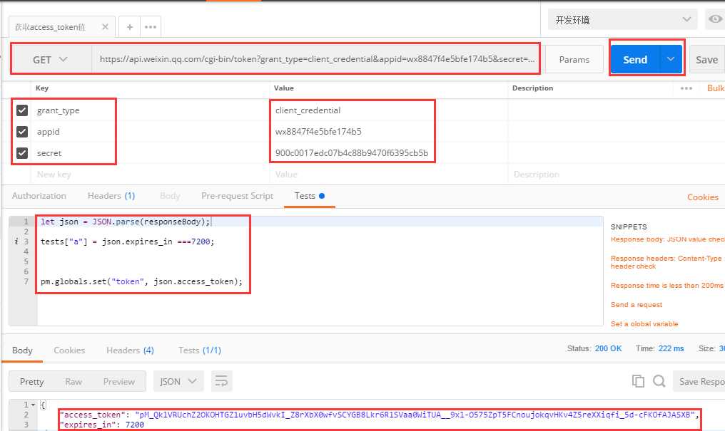Image resolution: width=725 pixels, height=431 pixels.
Task: Click the environment quick look eye icon
Action: pos(715,19)
